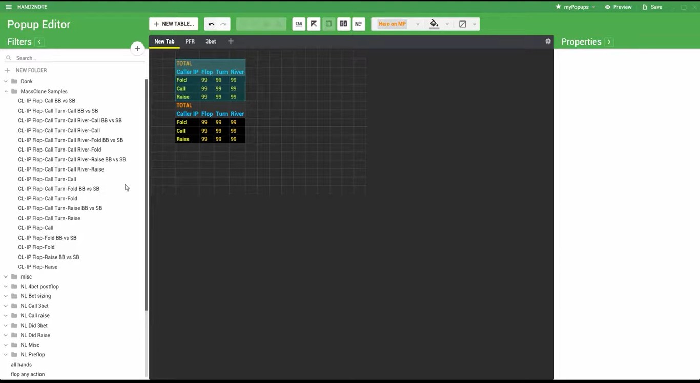Toggle the two-panel split view button
This screenshot has width=700, height=383.
click(343, 24)
